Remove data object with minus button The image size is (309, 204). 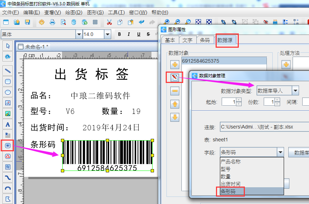coord(175,91)
